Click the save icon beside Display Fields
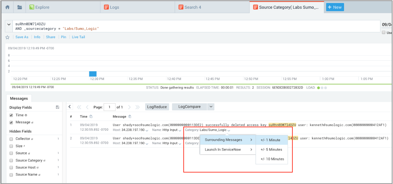The height and width of the screenshot is (184, 393). coord(57,107)
